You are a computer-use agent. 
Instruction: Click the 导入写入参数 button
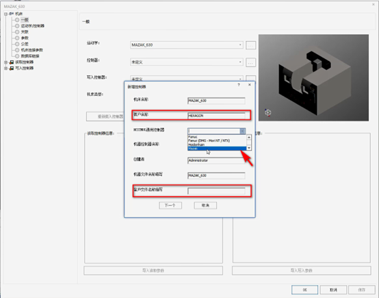tap(302, 271)
